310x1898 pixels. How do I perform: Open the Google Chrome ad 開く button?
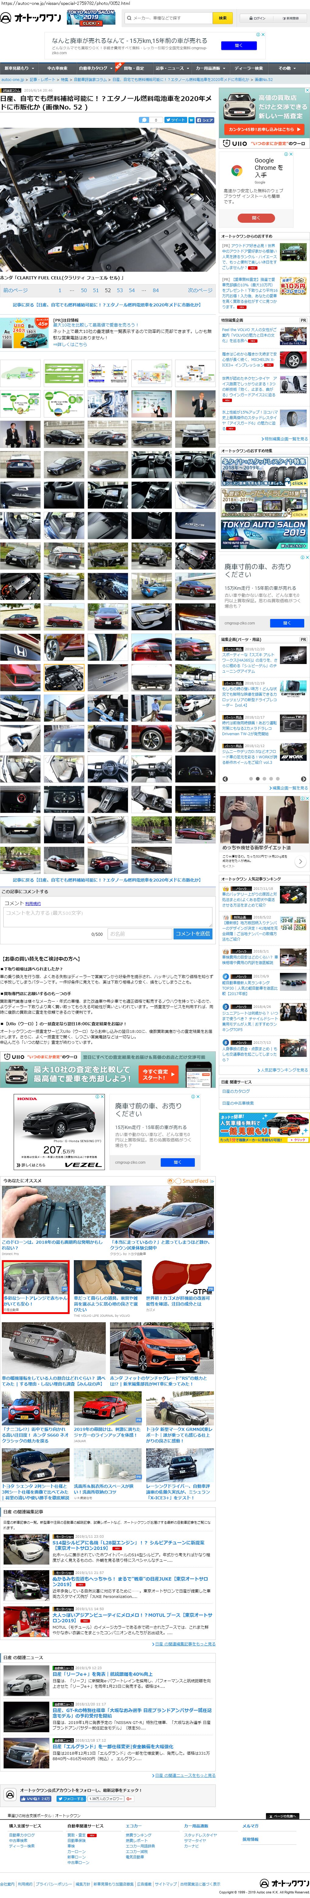pyautogui.click(x=256, y=218)
